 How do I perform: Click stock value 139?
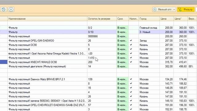point(90,79)
